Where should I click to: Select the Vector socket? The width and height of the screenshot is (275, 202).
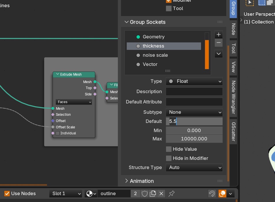pyautogui.click(x=164, y=64)
